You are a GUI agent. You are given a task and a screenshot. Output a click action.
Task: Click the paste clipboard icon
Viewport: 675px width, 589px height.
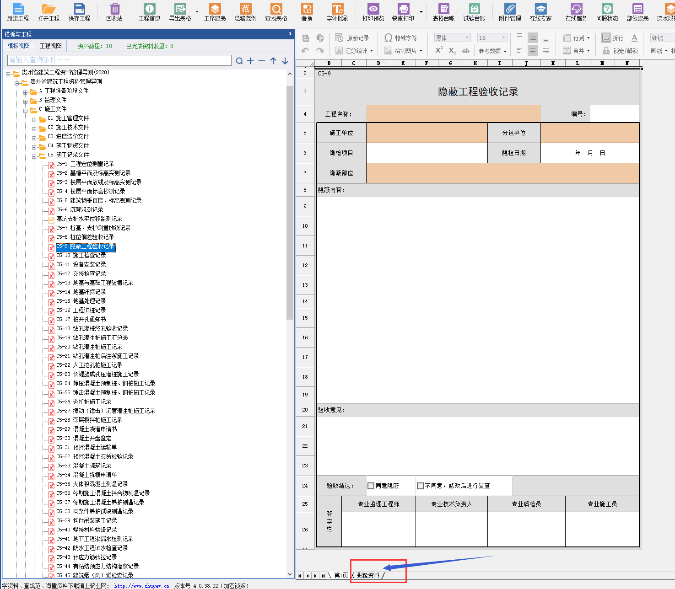click(x=320, y=38)
